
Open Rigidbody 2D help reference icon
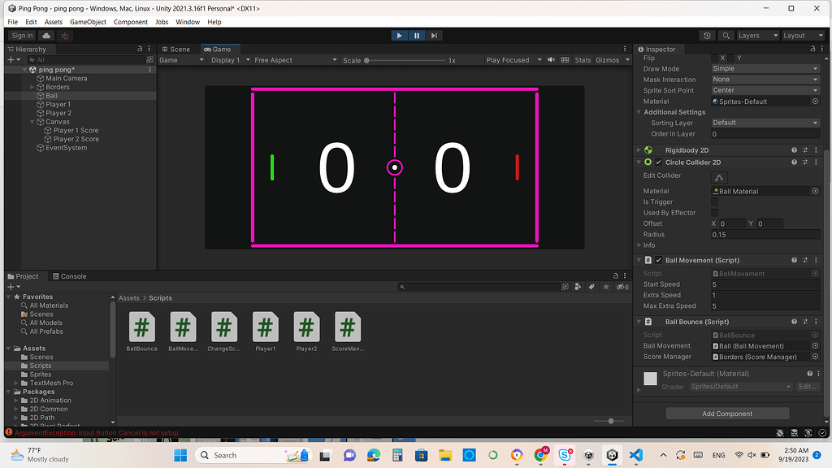(794, 150)
